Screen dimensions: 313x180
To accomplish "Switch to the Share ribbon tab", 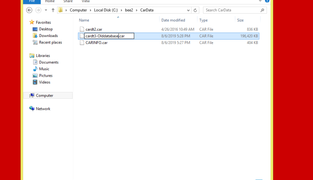I will click(x=68, y=2).
